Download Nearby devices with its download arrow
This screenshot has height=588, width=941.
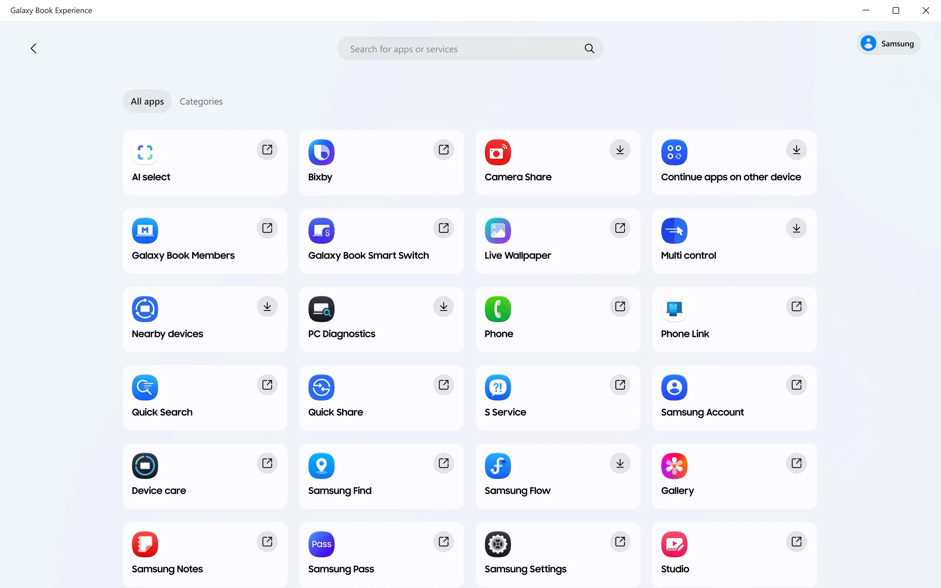coord(267,306)
